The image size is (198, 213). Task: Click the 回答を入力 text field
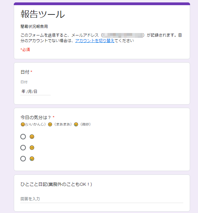pos(102,199)
